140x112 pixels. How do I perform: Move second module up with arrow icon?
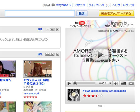(x=48, y=54)
